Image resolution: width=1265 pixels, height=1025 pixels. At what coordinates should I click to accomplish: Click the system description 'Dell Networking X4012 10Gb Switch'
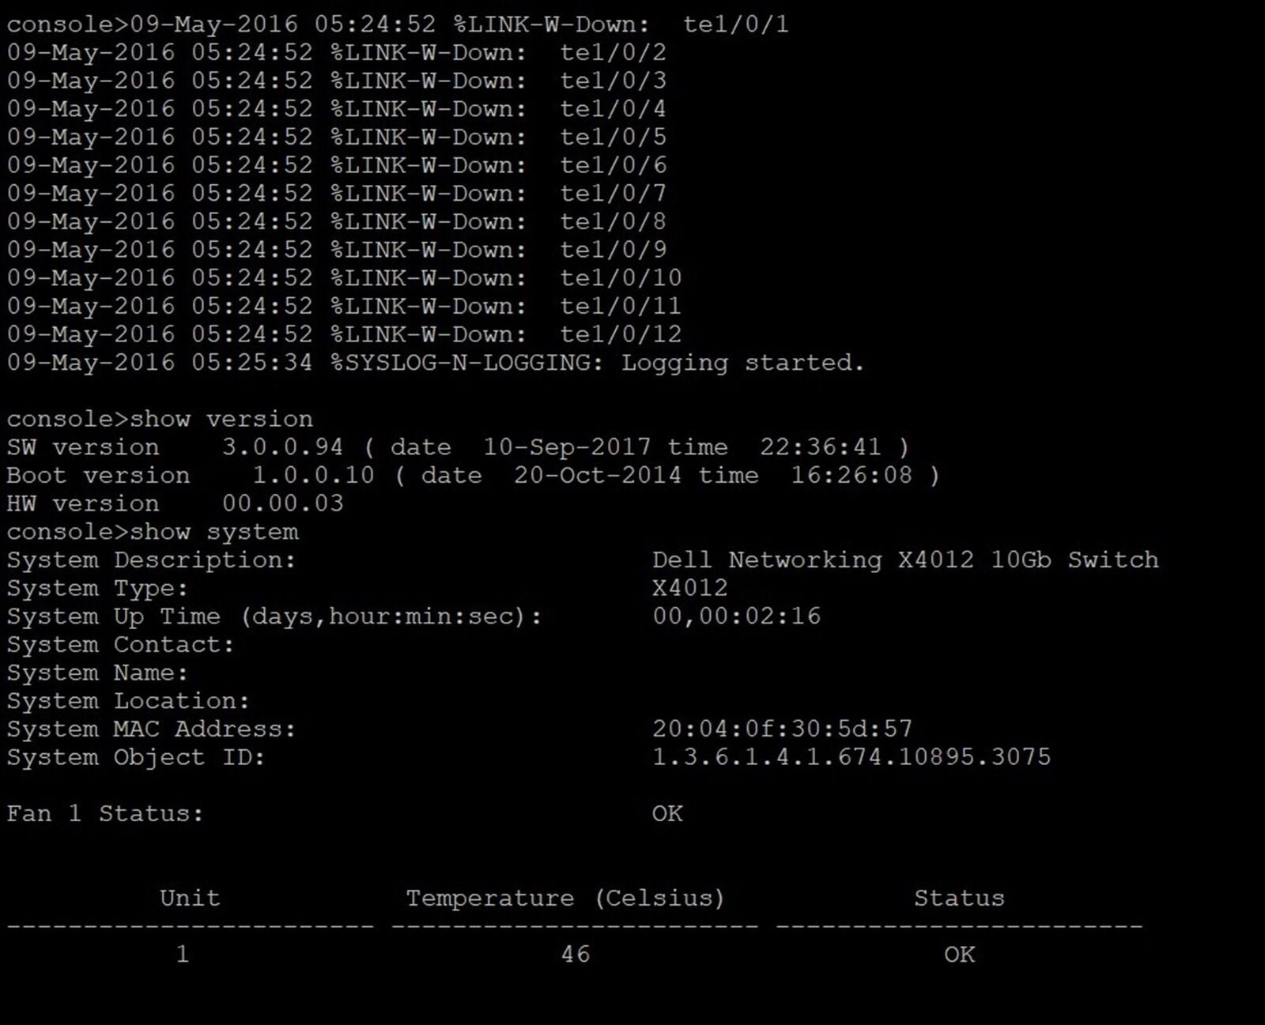tap(905, 560)
